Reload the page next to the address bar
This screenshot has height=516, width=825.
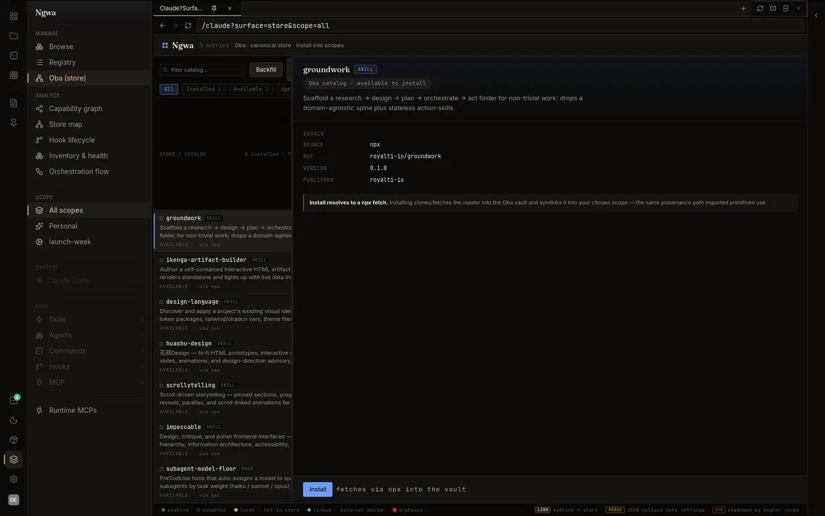coord(188,26)
